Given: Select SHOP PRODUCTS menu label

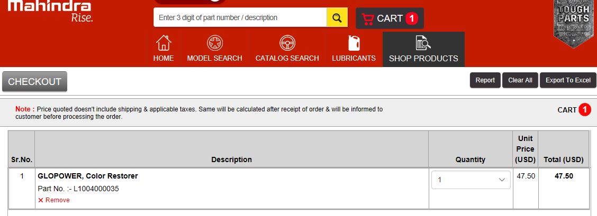Looking at the screenshot, I should point(423,59).
